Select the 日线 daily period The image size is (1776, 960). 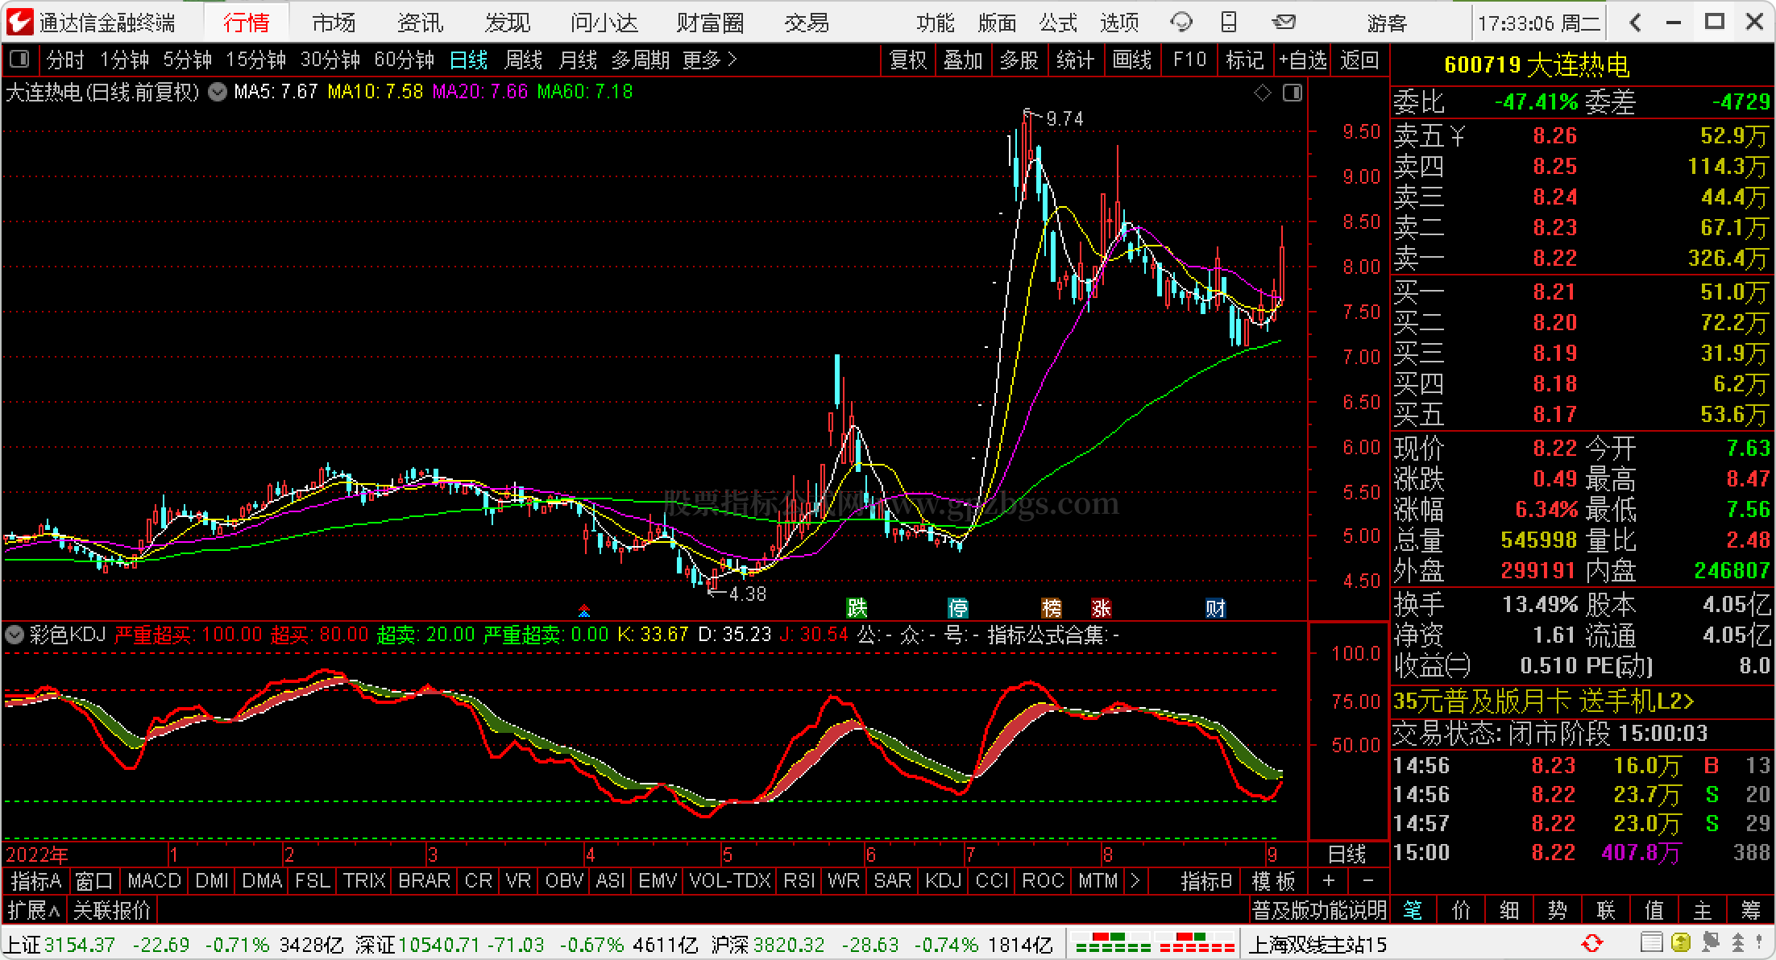tap(468, 60)
